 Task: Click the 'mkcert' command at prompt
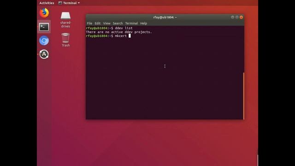point(121,36)
